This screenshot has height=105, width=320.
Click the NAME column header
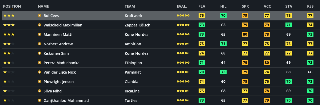point(43,6)
